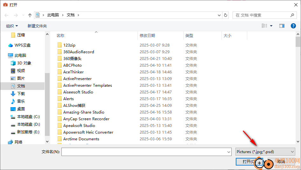Change view layout icon
Screen dimensions: 301x170
pos(264,26)
